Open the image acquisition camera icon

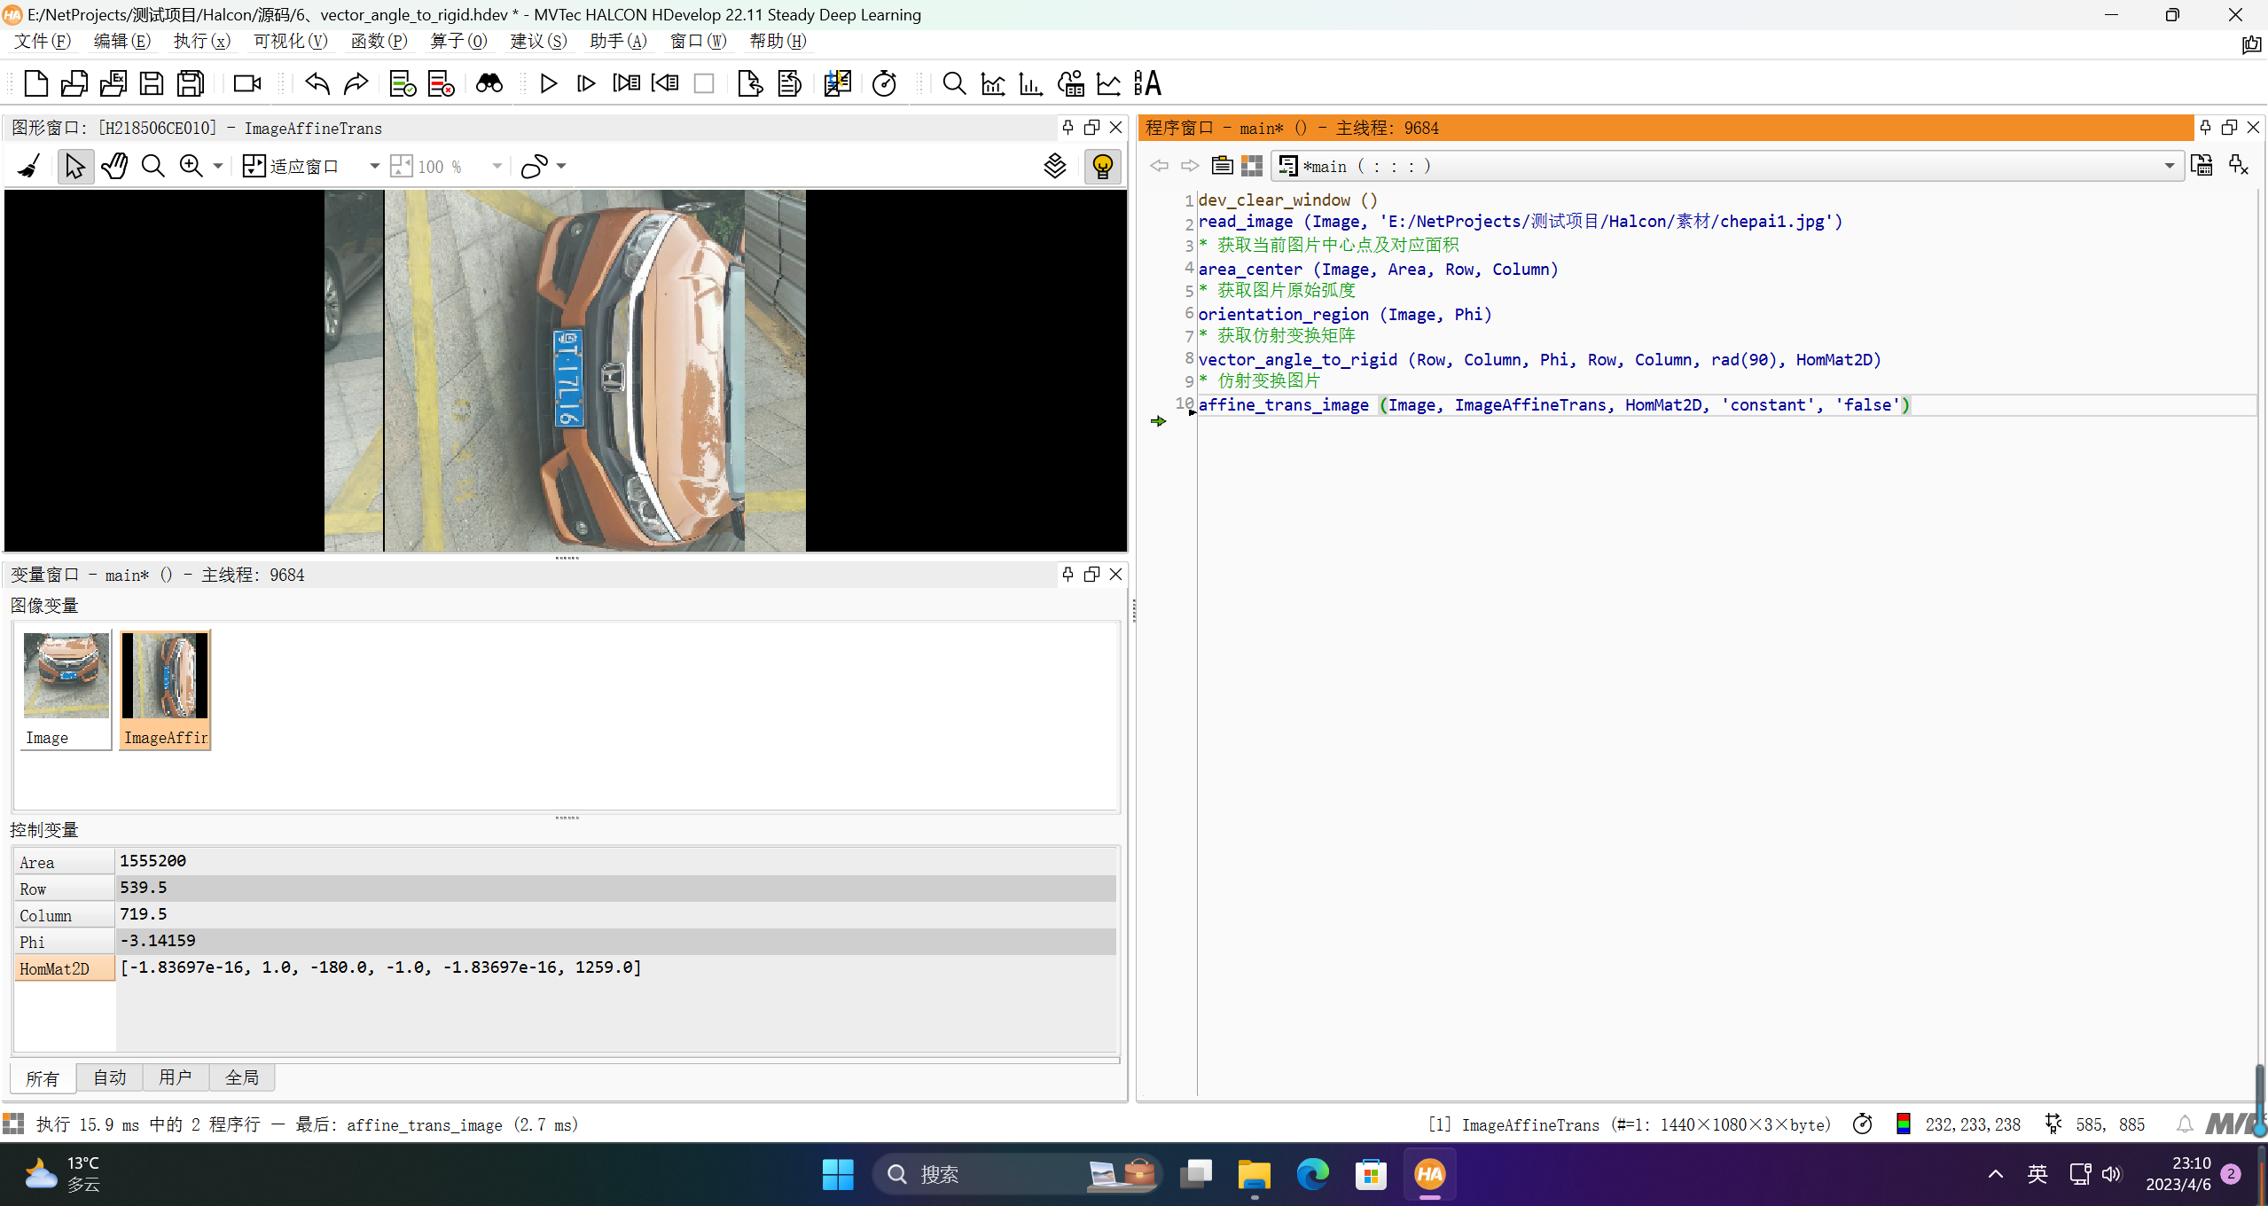point(246,83)
